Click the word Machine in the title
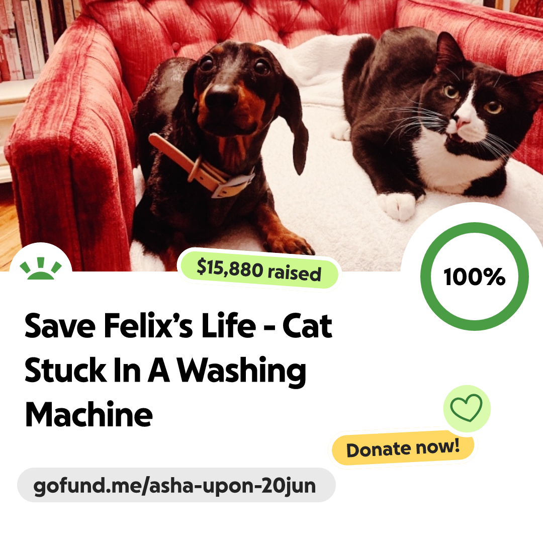Screen dimensions: 543x543 point(89,414)
